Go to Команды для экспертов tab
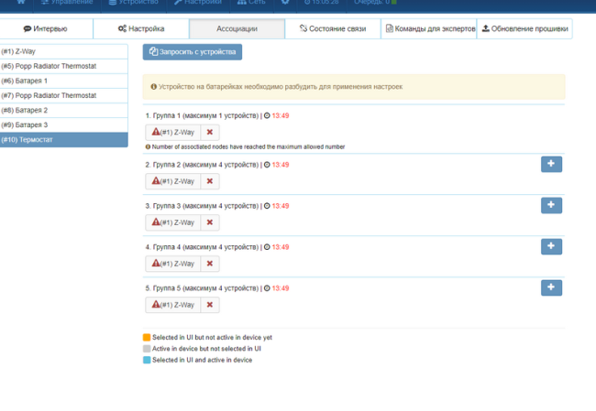The height and width of the screenshot is (411, 596). click(x=429, y=29)
